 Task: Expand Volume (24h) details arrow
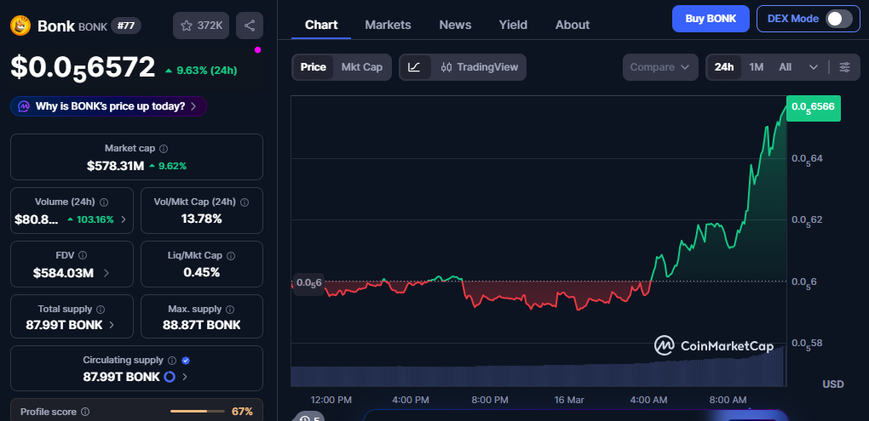point(124,219)
